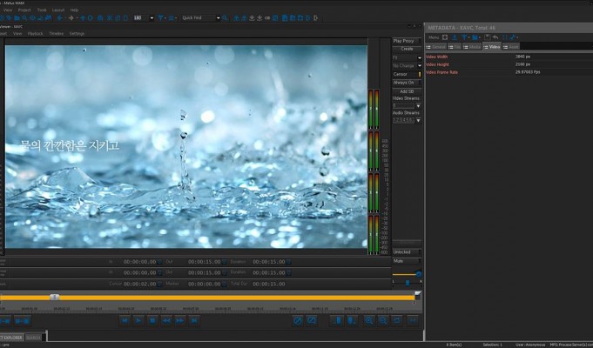Open the Layout menu
This screenshot has width=593, height=348.
58,10
